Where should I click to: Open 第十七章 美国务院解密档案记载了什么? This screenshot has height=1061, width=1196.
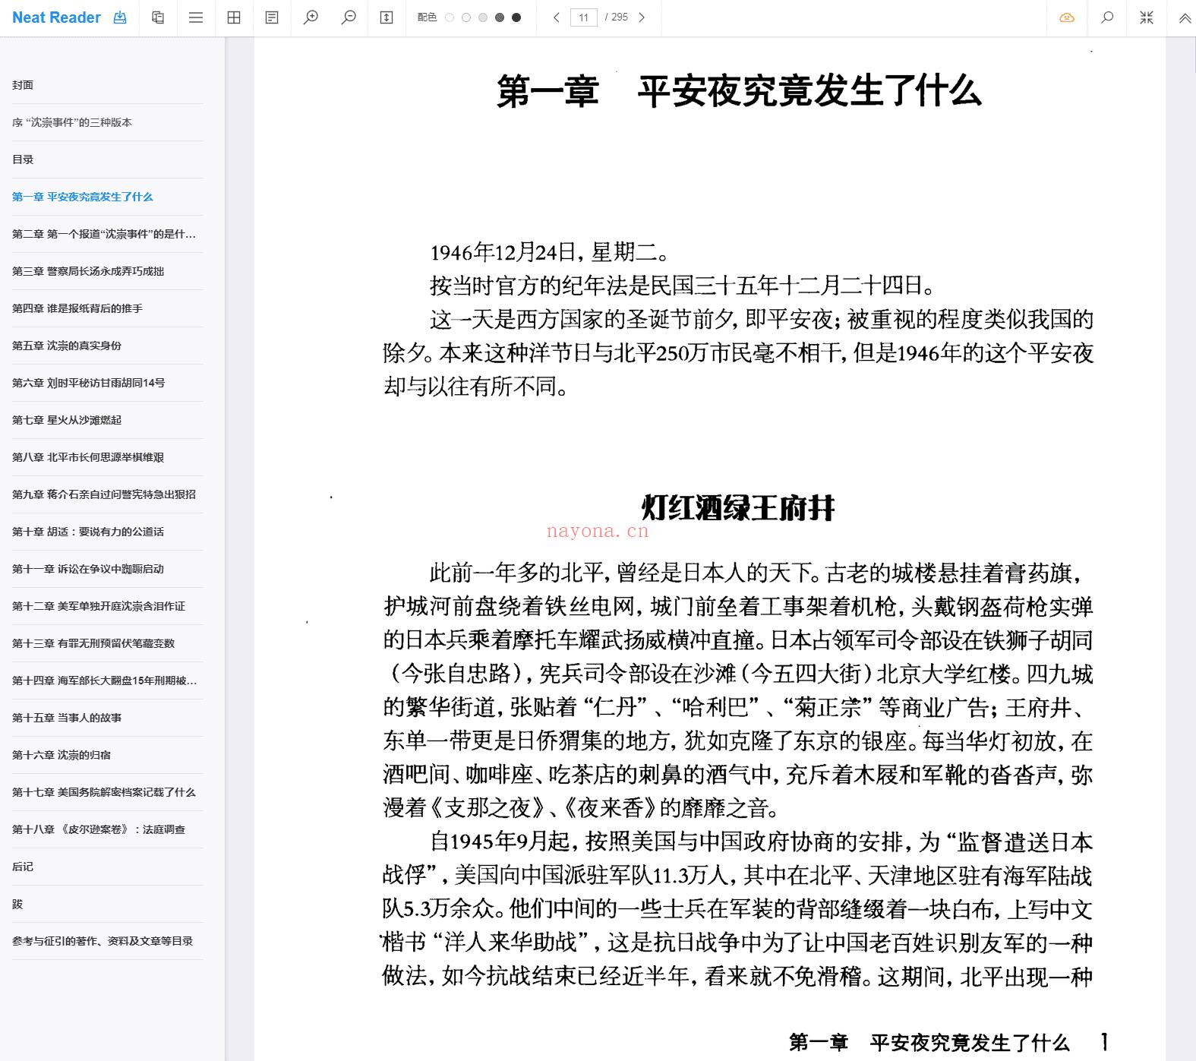click(x=108, y=792)
